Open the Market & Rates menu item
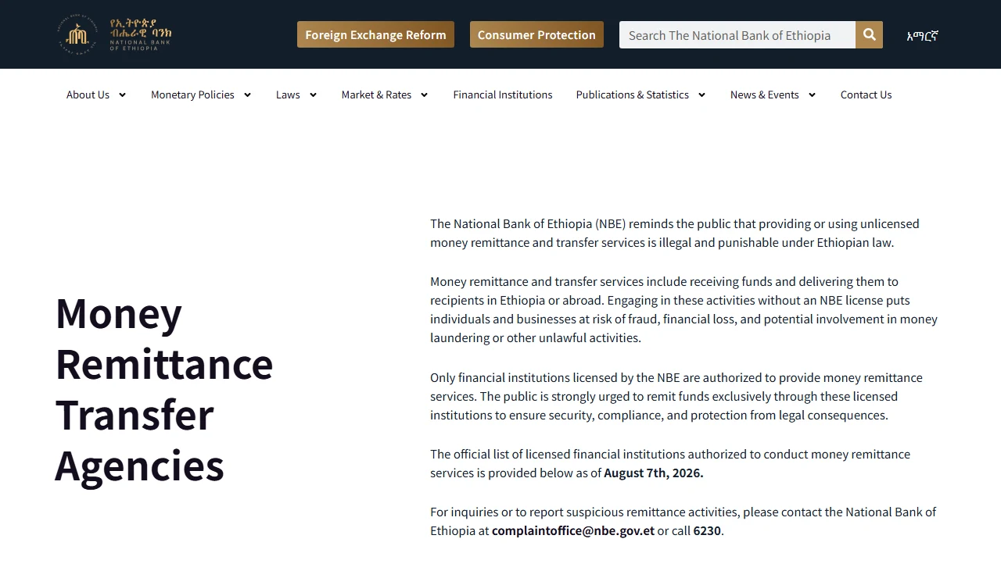1001x578 pixels. pyautogui.click(x=376, y=95)
